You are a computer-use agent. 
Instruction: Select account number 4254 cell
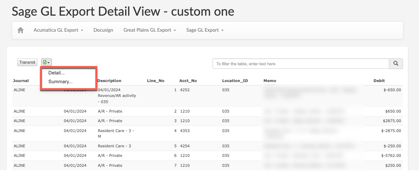[185, 146]
